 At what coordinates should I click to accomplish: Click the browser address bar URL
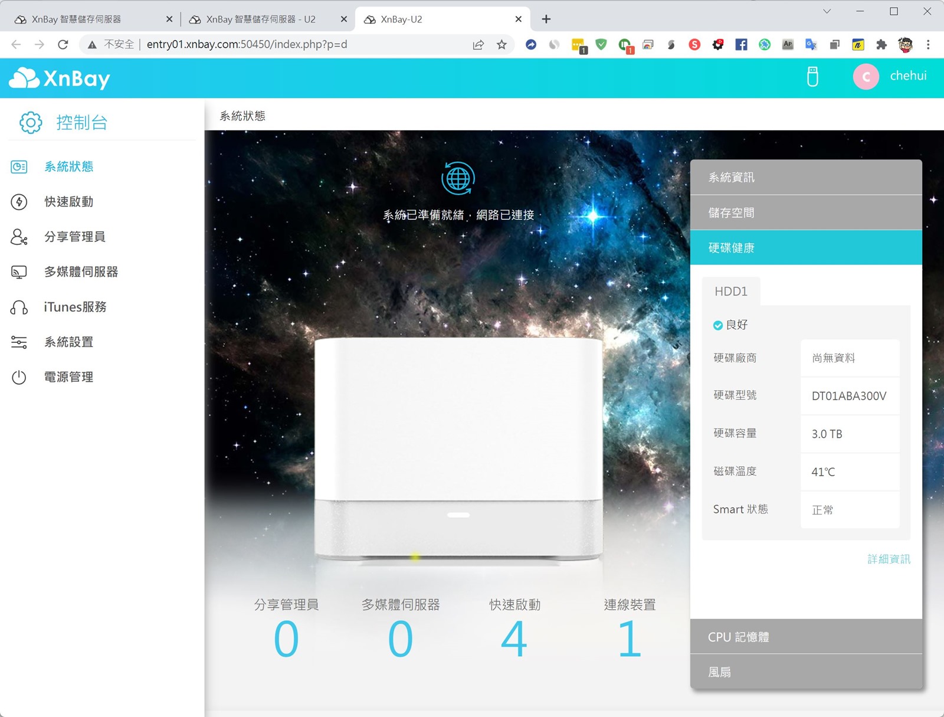(247, 45)
